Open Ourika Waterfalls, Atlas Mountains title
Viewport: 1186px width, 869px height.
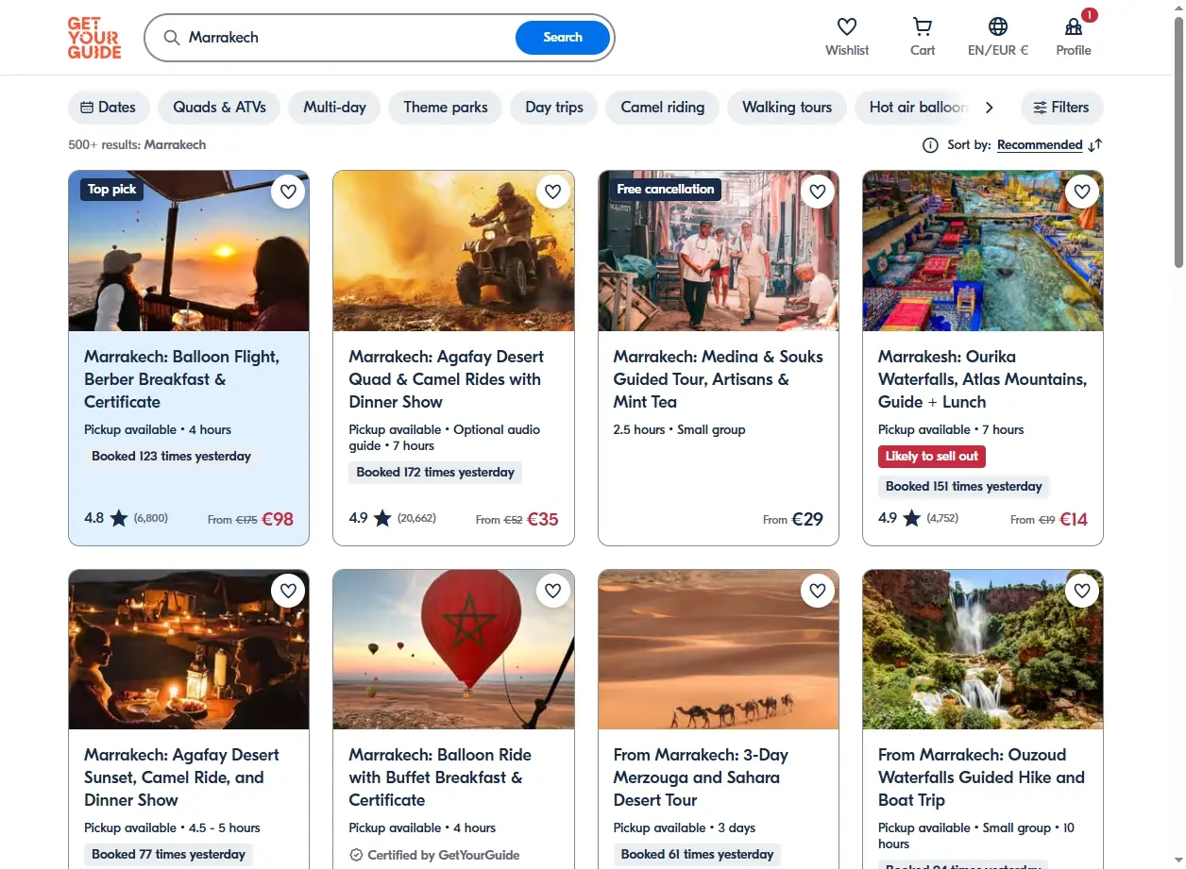pyautogui.click(x=983, y=379)
